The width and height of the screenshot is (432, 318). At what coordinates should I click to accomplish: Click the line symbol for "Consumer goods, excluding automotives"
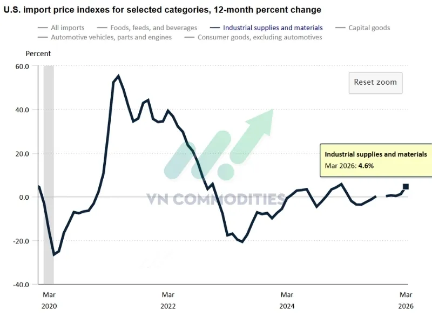point(189,37)
